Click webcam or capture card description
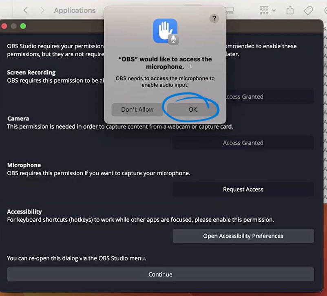 coord(120,127)
